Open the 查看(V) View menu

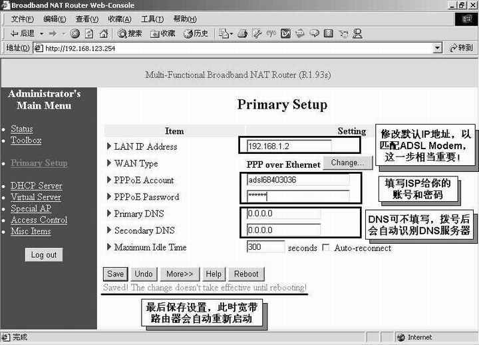click(87, 19)
